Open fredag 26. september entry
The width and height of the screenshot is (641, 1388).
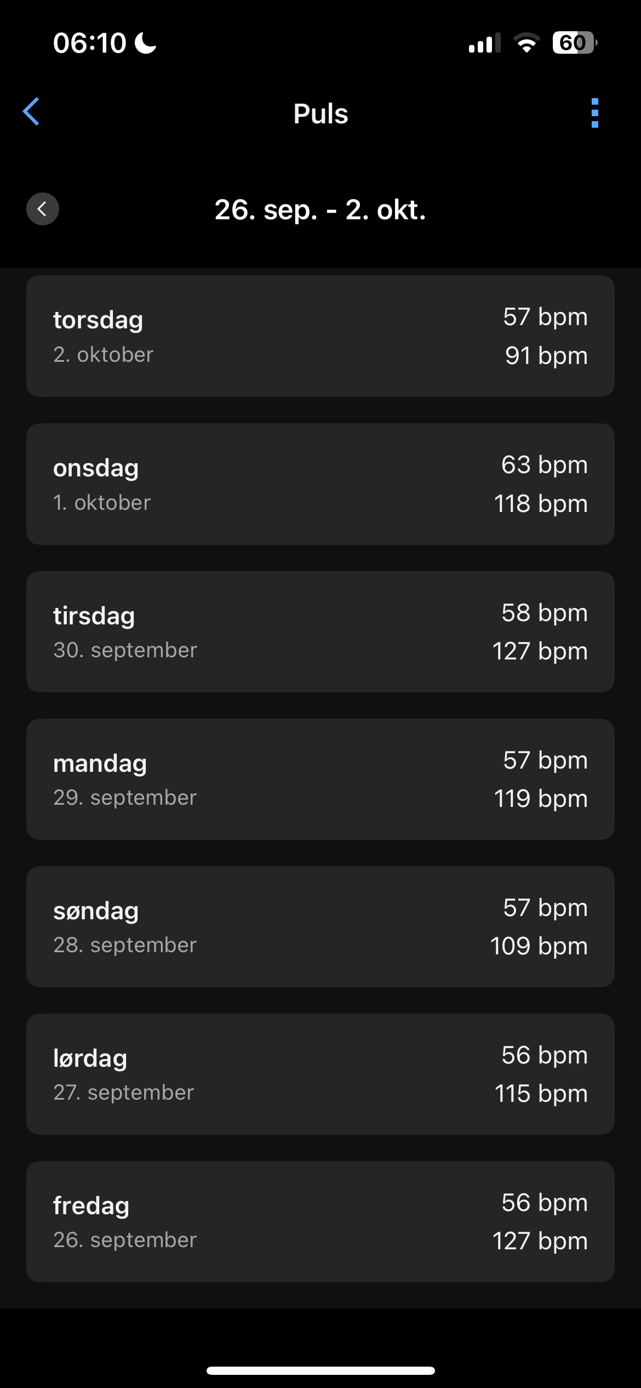pos(320,1221)
